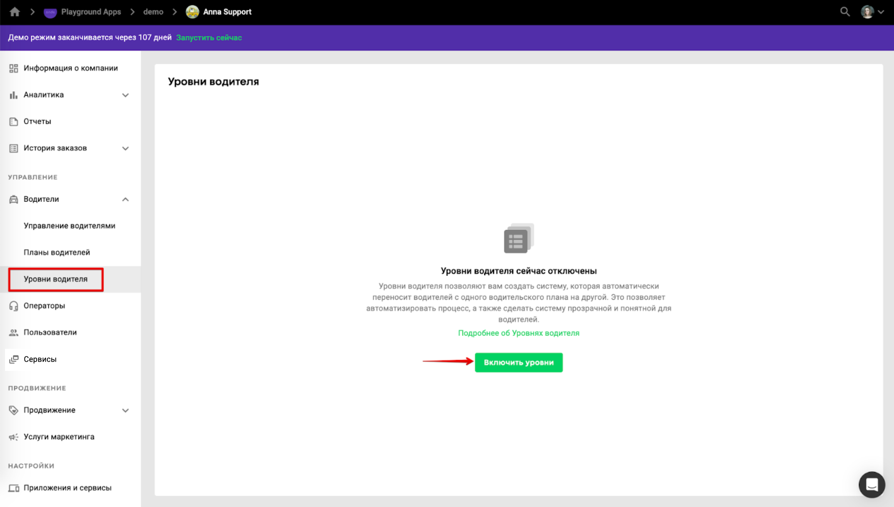Expand the Продвижение menu chevron
Viewport: 894px width, 507px height.
125,410
